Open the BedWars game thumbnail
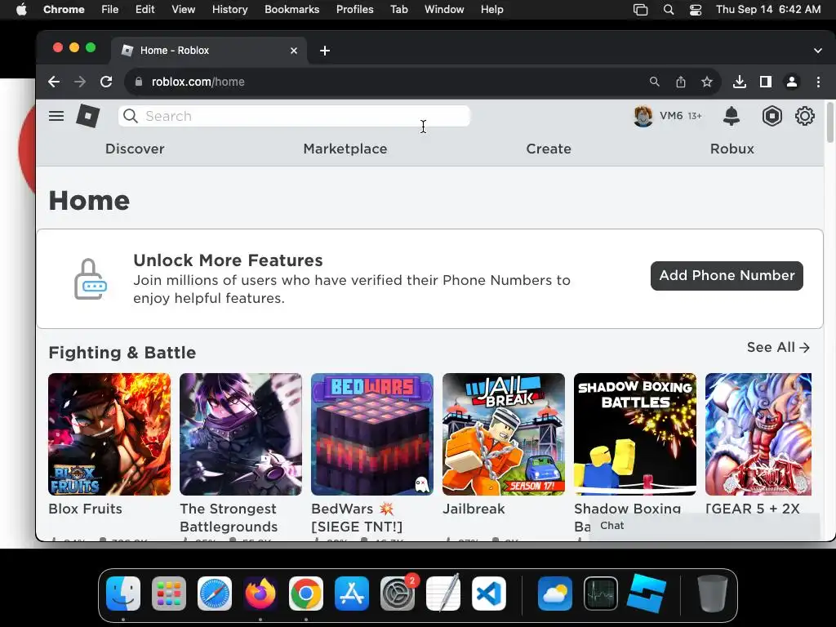 click(x=372, y=434)
